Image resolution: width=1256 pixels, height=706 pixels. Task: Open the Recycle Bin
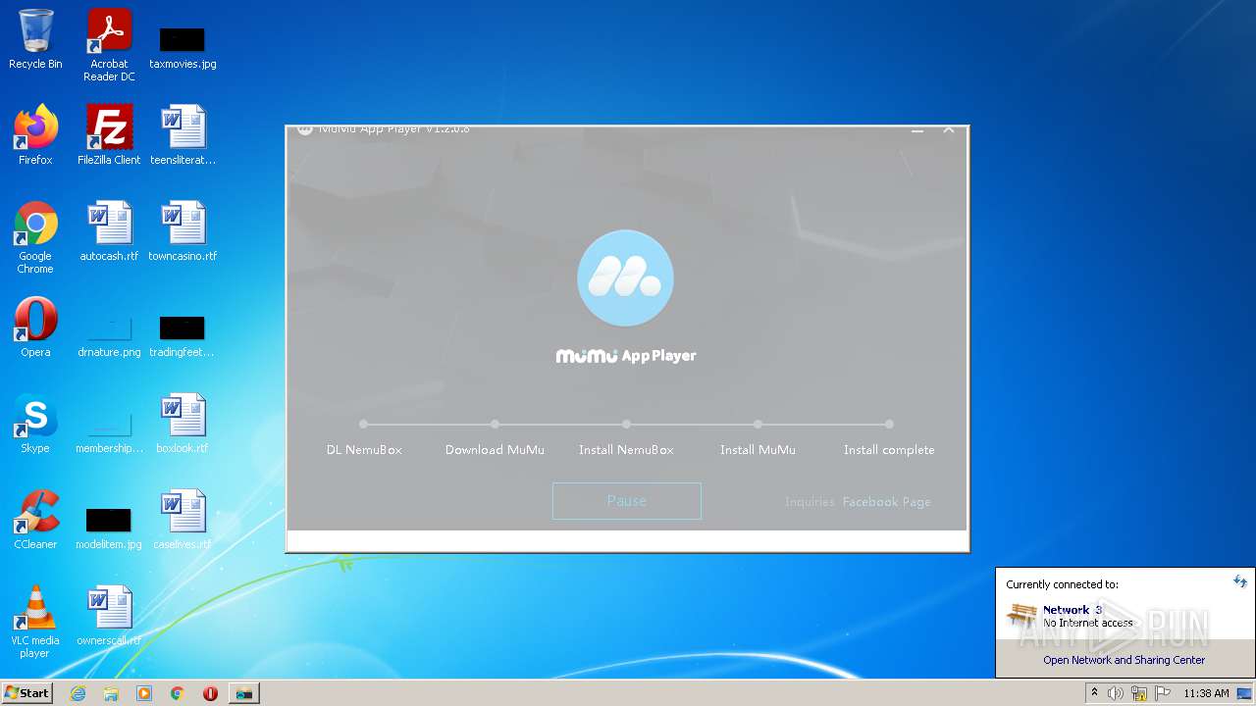coord(35,39)
